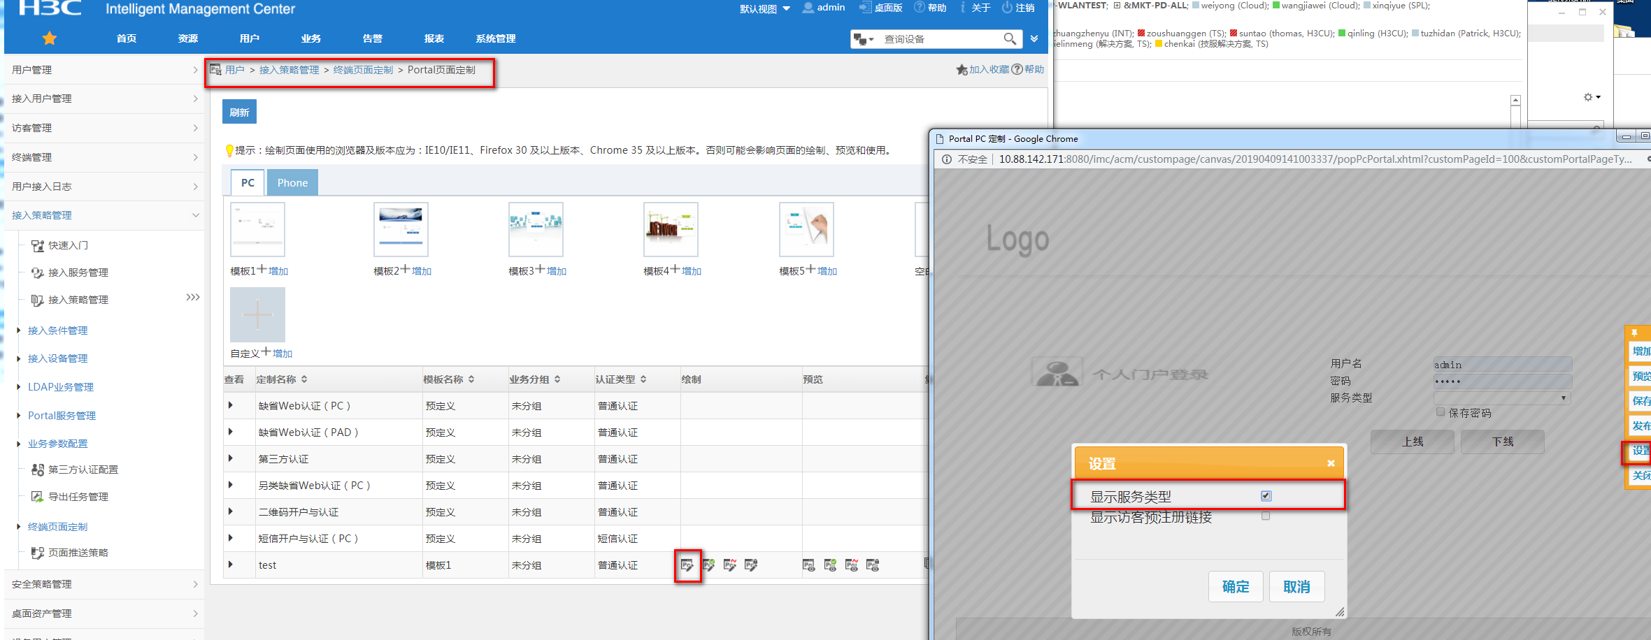The height and width of the screenshot is (640, 1651).
Task: Click the draw icon with green check for test
Action: coord(709,565)
